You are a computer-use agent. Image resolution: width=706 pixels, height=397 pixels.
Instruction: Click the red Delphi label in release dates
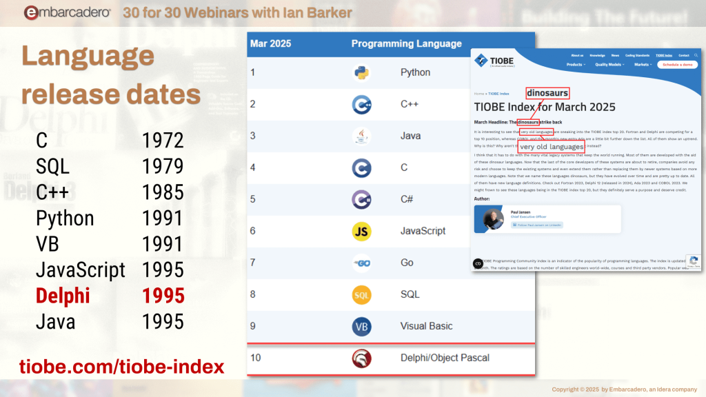(63, 296)
